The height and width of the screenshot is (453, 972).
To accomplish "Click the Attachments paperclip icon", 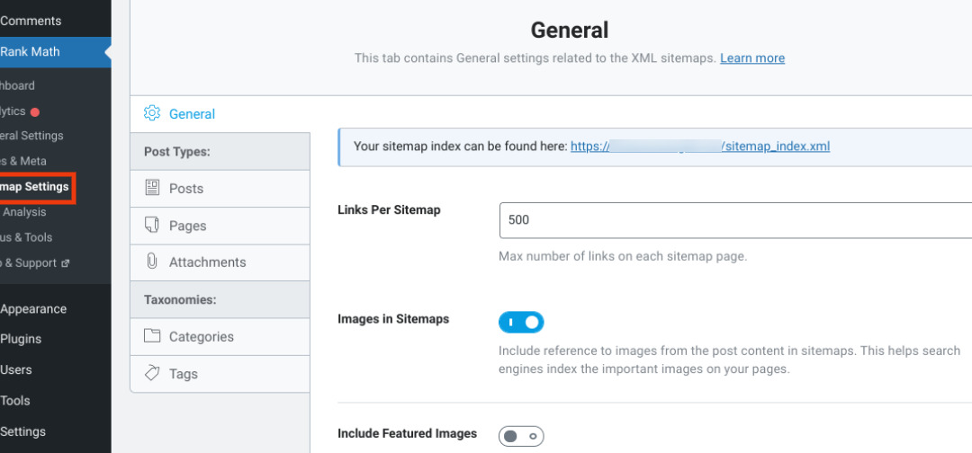I will tap(152, 262).
